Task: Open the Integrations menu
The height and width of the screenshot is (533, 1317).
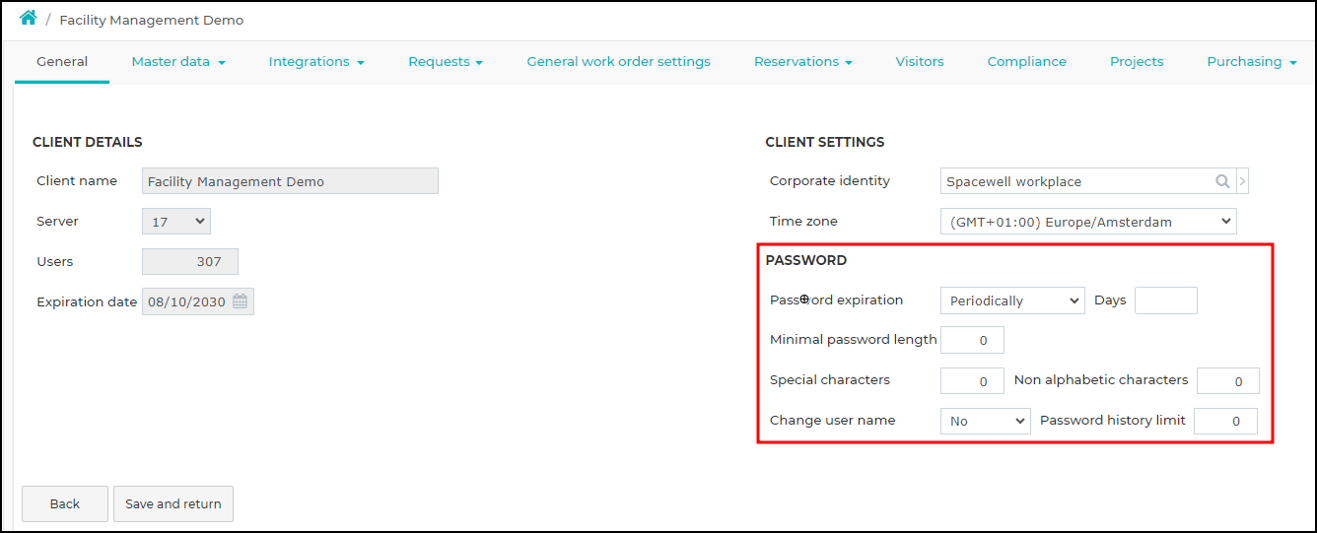Action: click(316, 62)
